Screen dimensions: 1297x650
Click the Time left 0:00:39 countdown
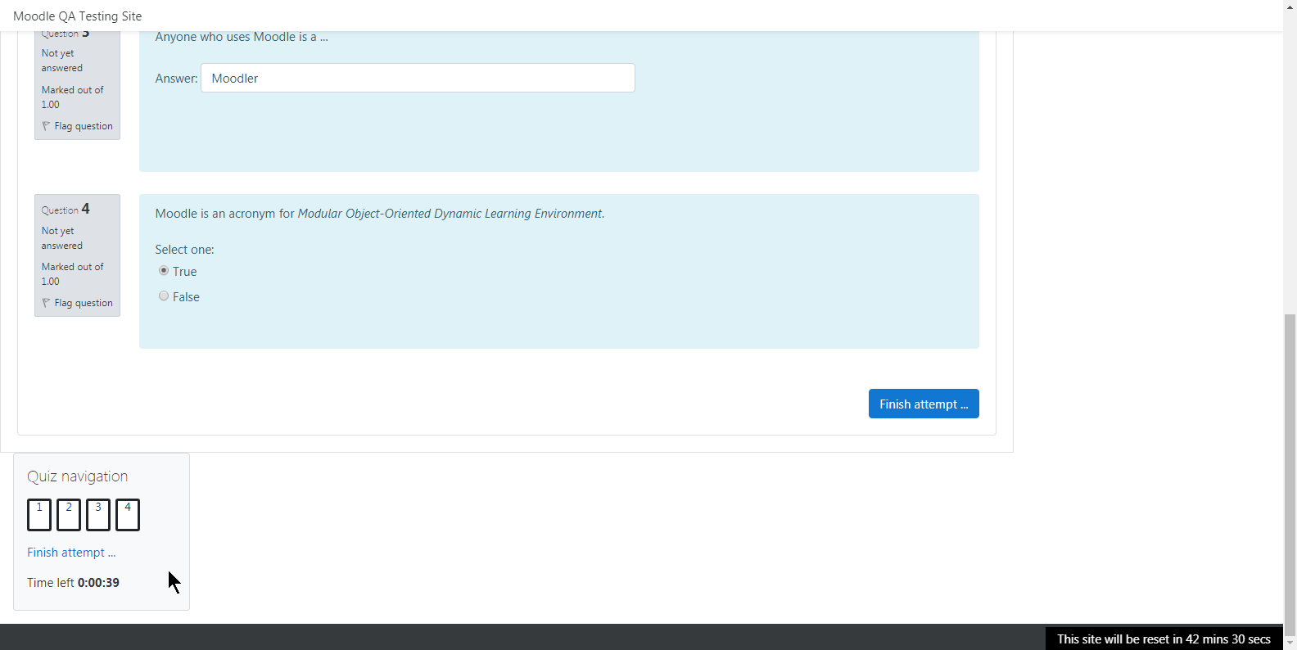(x=73, y=583)
